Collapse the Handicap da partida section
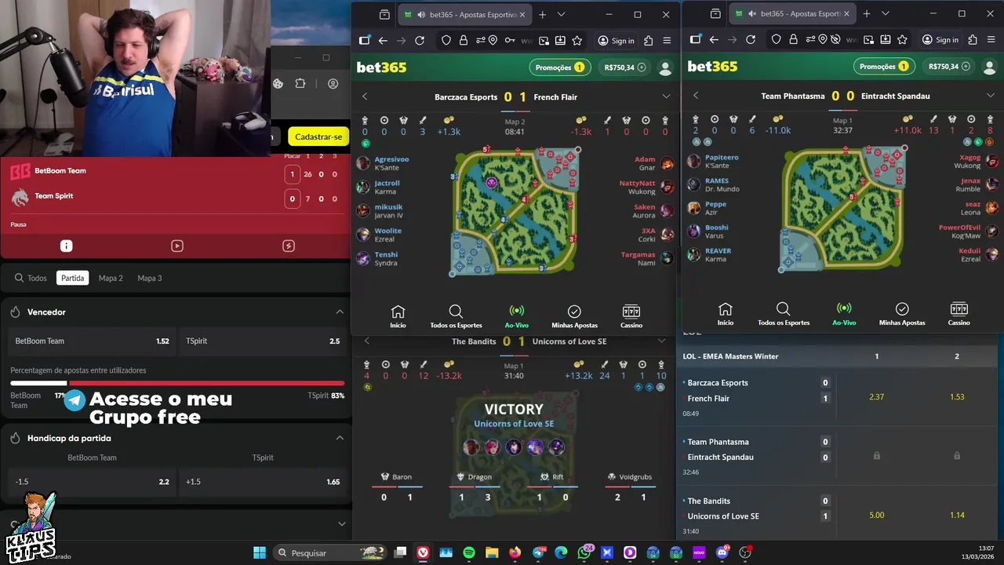 point(340,438)
